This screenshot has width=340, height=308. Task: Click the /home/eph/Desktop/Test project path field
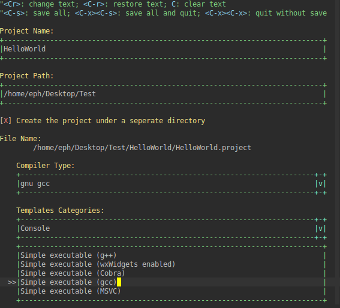pyautogui.click(x=163, y=94)
